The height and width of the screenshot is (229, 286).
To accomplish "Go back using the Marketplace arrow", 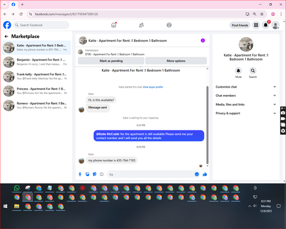I will tap(6, 36).
